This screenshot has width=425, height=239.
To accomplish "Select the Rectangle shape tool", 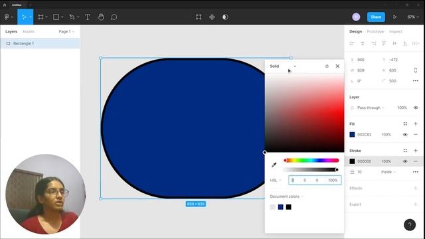I will click(x=56, y=17).
